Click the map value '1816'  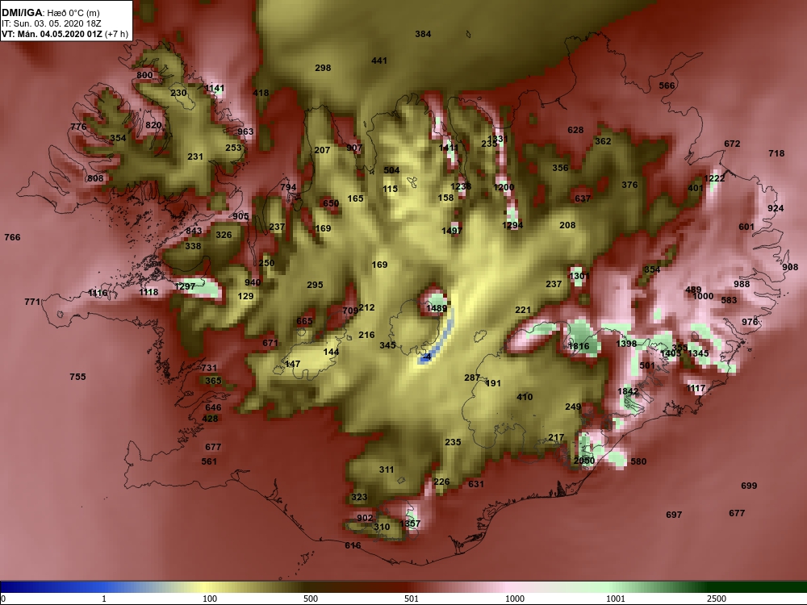pyautogui.click(x=579, y=346)
